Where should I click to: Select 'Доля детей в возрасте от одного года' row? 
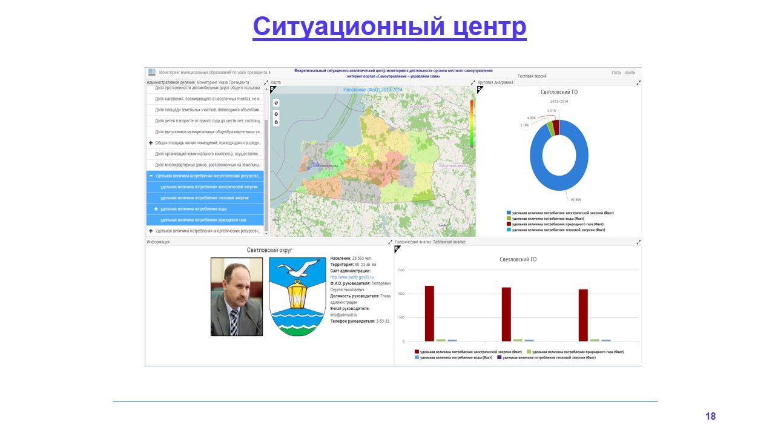coord(205,121)
